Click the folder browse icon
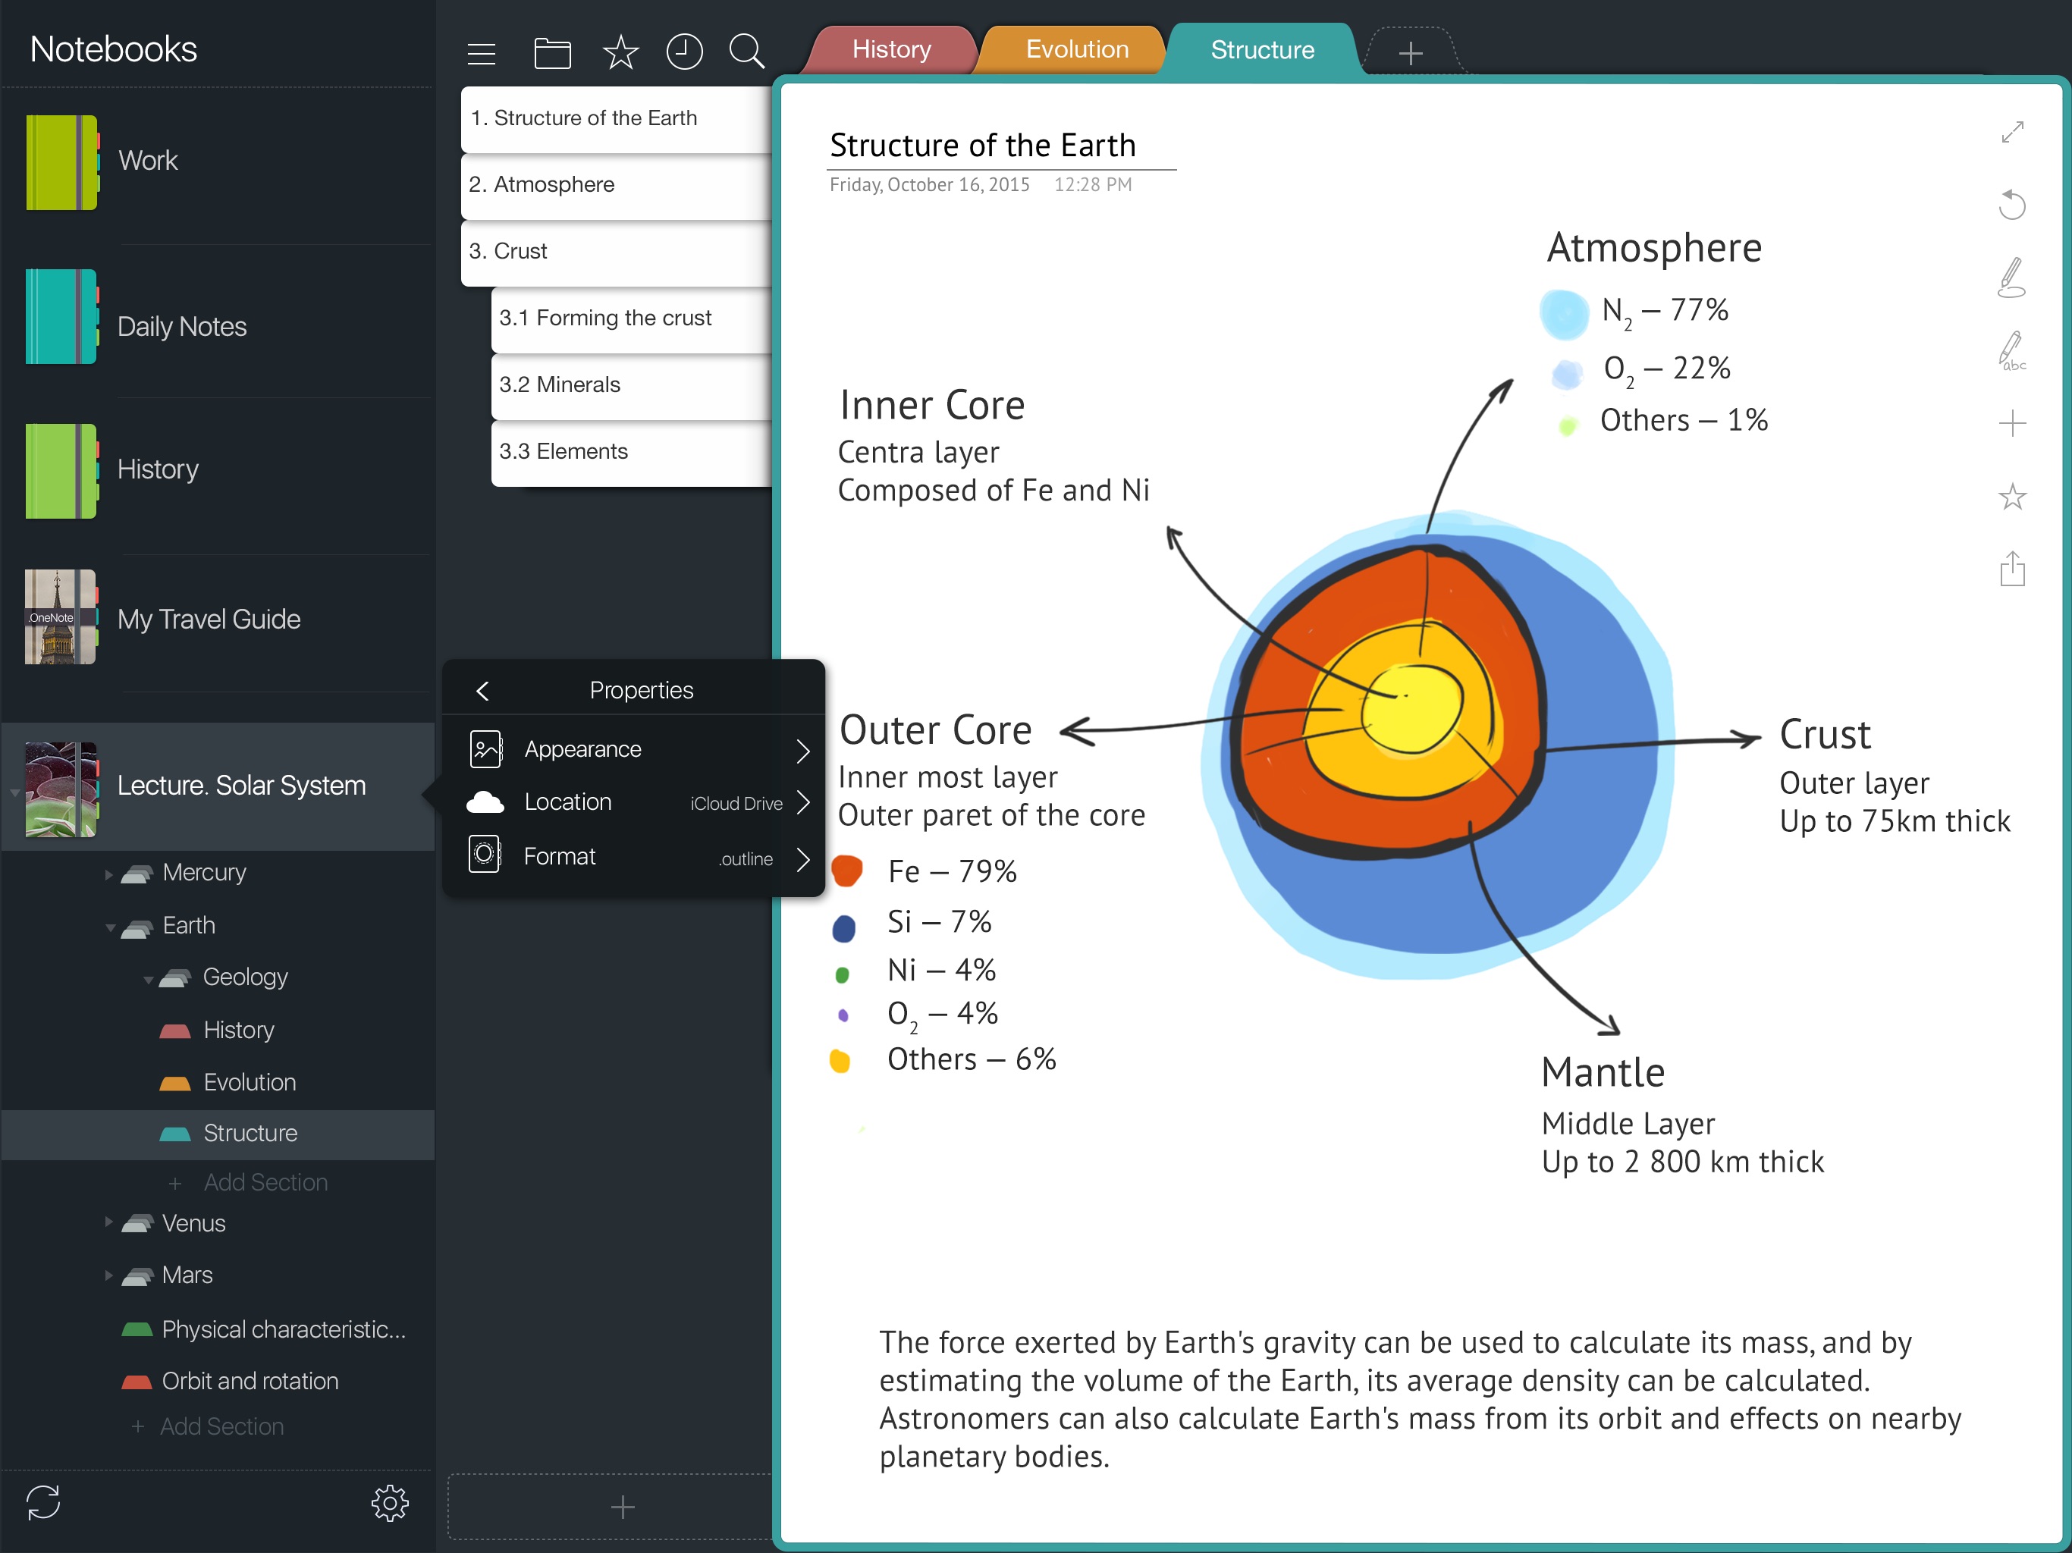 click(x=551, y=52)
